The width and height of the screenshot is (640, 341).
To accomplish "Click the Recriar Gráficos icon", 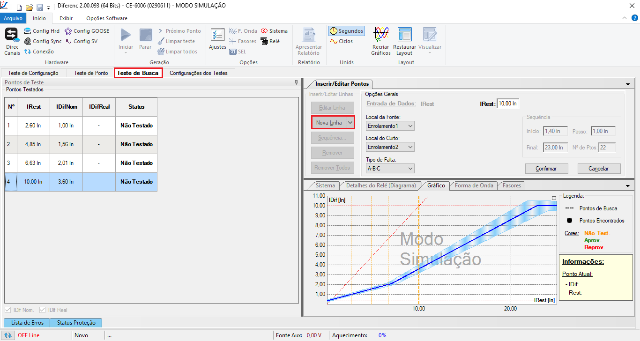I will [x=380, y=36].
